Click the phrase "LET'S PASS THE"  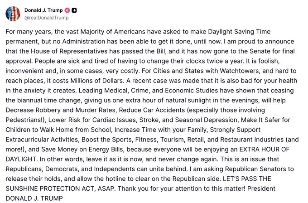247,179
